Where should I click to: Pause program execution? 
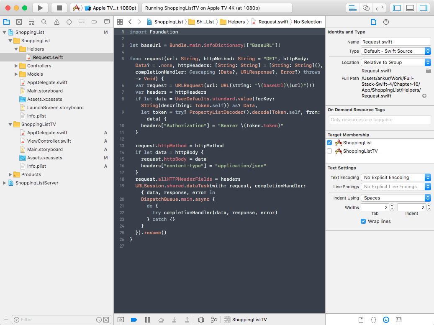point(148,320)
